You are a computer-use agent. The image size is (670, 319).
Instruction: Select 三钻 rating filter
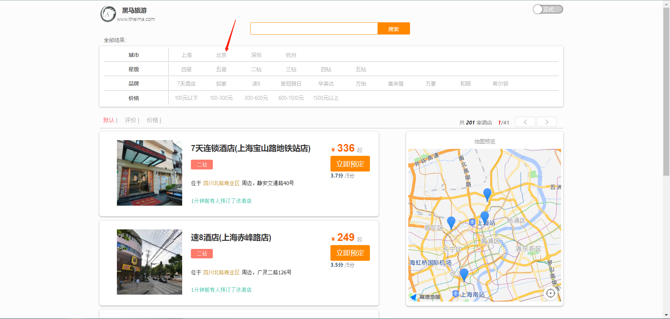291,69
